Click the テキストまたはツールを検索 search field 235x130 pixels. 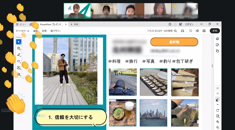point(160,31)
